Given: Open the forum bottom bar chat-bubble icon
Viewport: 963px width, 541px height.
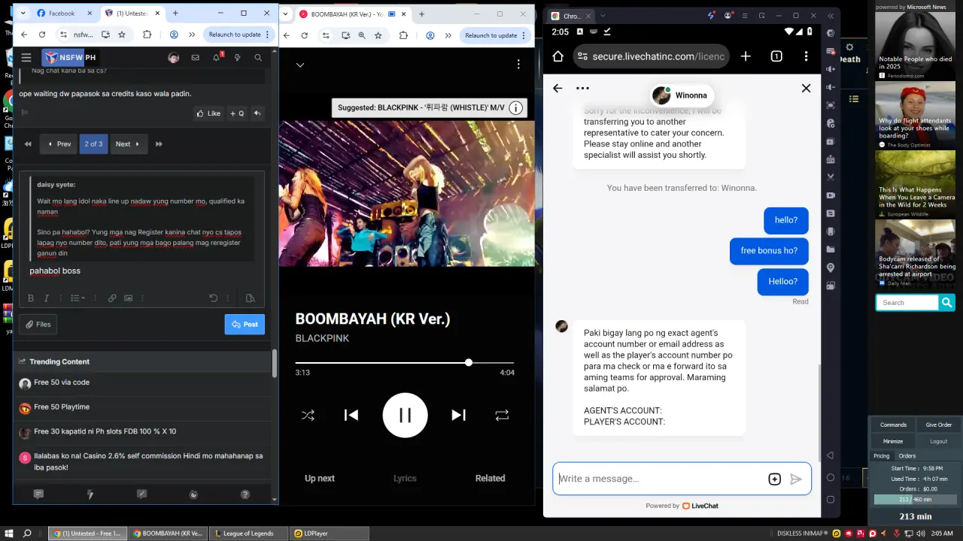Looking at the screenshot, I should [38, 494].
